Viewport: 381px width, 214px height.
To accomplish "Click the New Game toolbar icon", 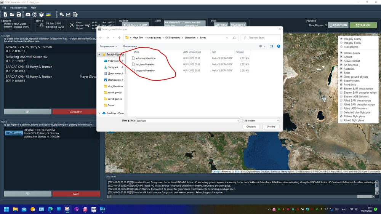I will pos(5,14).
